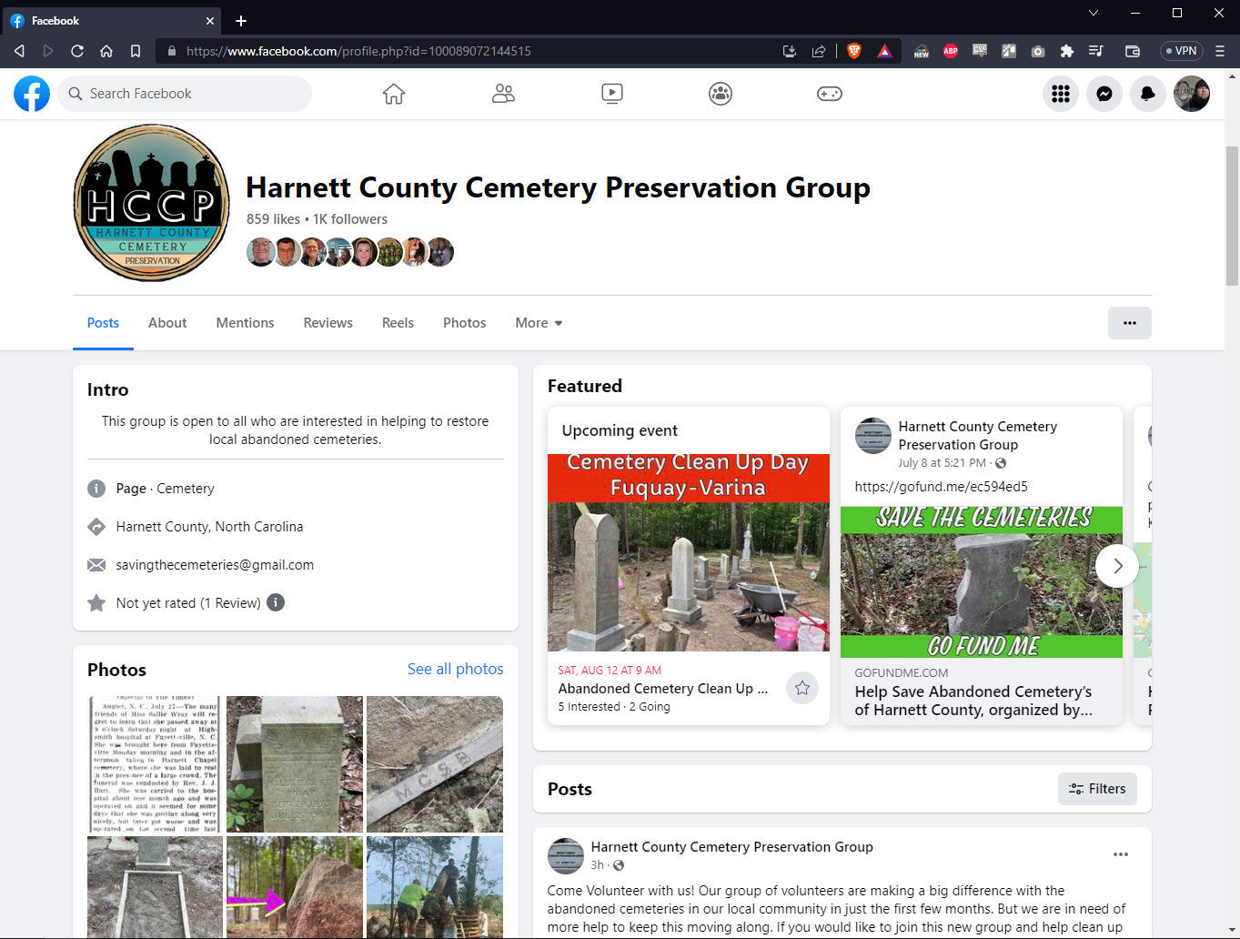This screenshot has height=939, width=1240.
Task: Click the Harnett County, North Carolina location
Action: pos(209,527)
